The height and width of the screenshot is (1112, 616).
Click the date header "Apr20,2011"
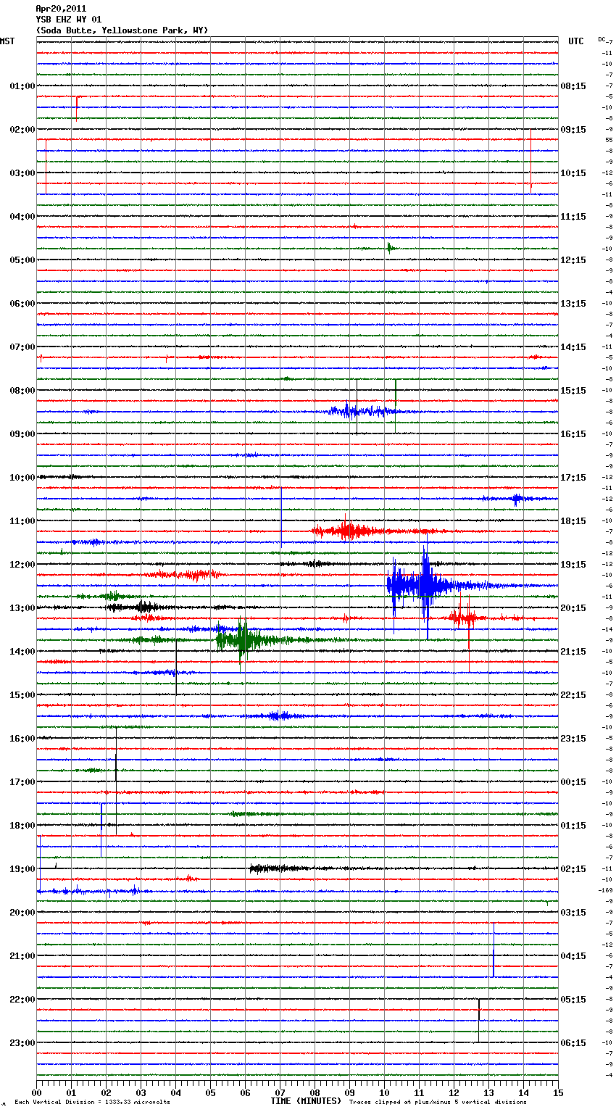(61, 9)
